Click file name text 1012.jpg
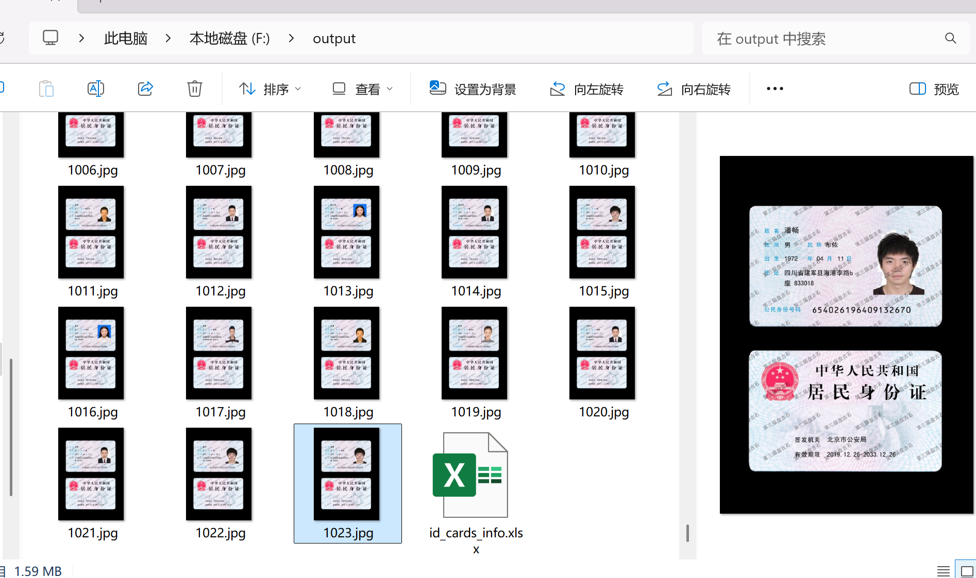This screenshot has height=578, width=976. click(221, 291)
